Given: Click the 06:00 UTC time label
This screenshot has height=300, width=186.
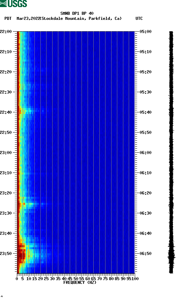Looking at the screenshot, I should tap(145, 153).
